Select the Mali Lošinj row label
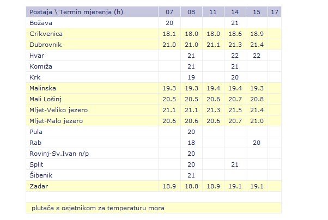This screenshot has width=328, height=220. 47,99
